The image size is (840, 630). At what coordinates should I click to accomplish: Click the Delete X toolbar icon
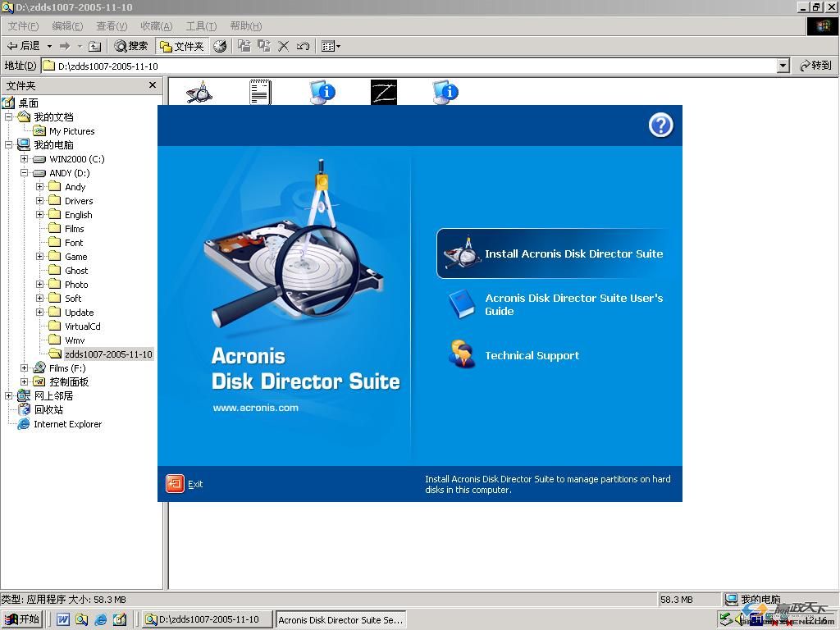pyautogui.click(x=283, y=46)
